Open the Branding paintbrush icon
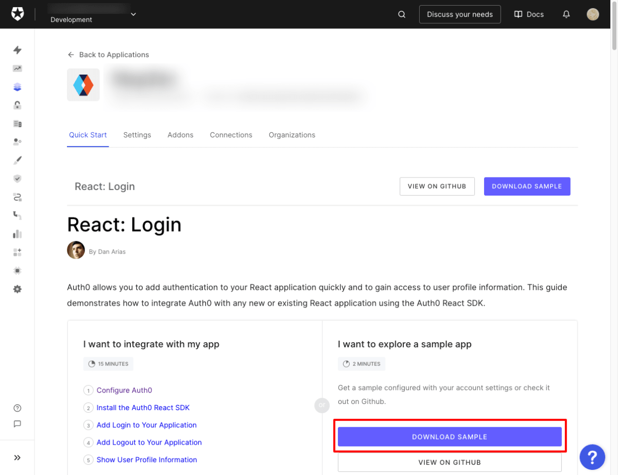 (x=18, y=160)
